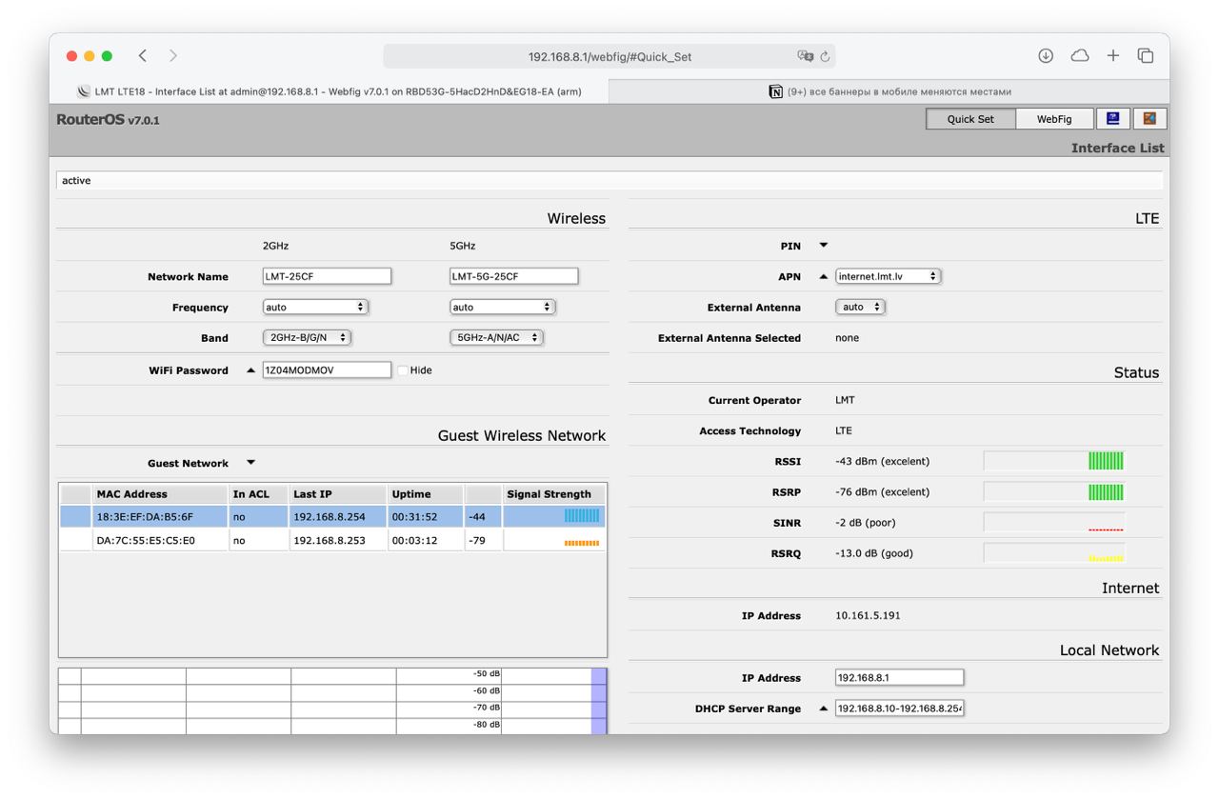Add a new tab with plus icon
The height and width of the screenshot is (799, 1219).
click(x=1113, y=56)
